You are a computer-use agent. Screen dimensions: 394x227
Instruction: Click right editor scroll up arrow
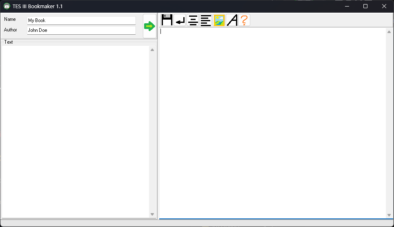click(x=389, y=32)
